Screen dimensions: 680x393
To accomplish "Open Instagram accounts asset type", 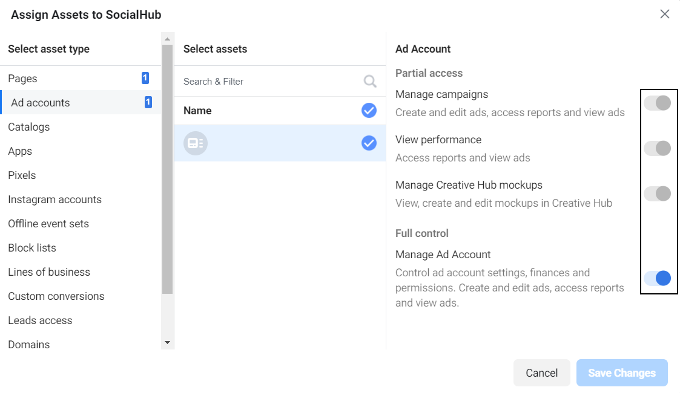I will pyautogui.click(x=81, y=200).
